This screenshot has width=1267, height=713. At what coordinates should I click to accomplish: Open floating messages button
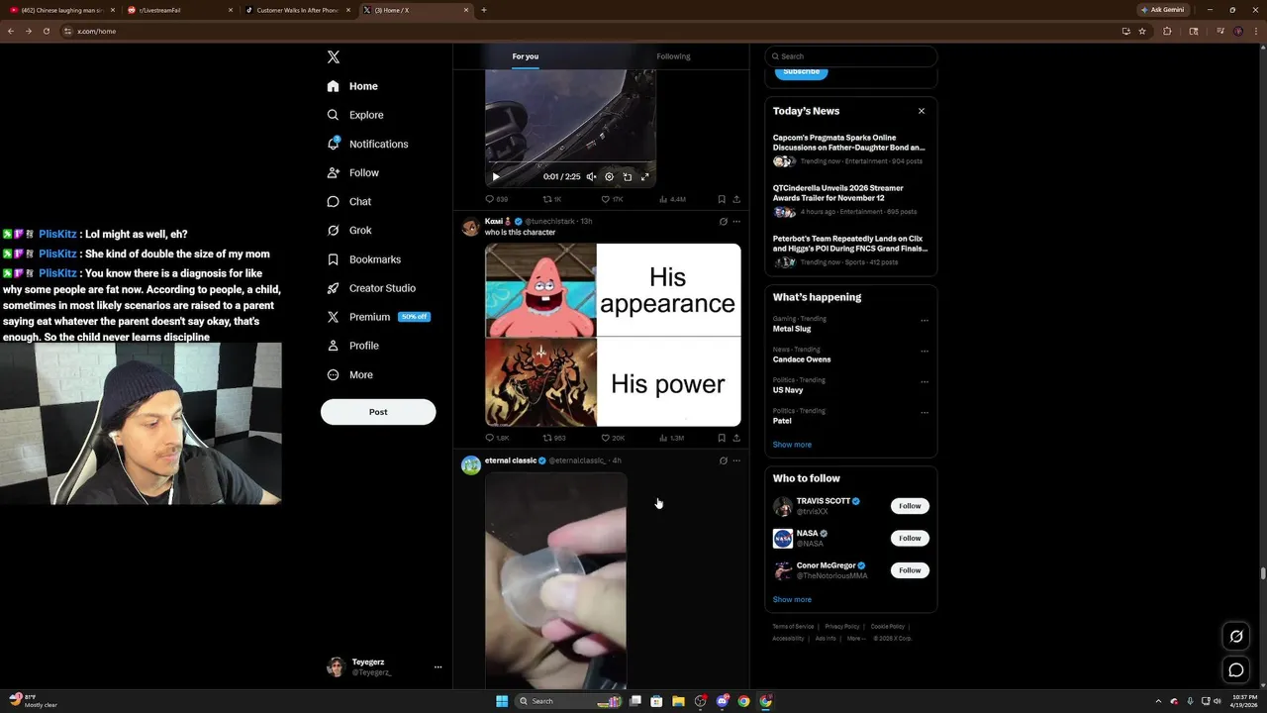click(1236, 670)
